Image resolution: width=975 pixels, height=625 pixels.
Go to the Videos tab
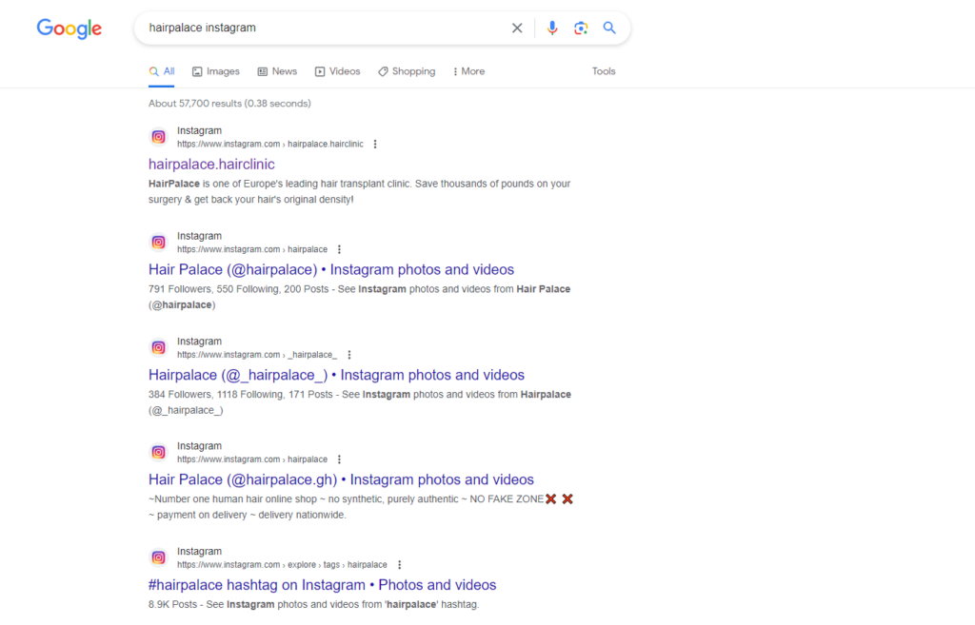coord(338,71)
